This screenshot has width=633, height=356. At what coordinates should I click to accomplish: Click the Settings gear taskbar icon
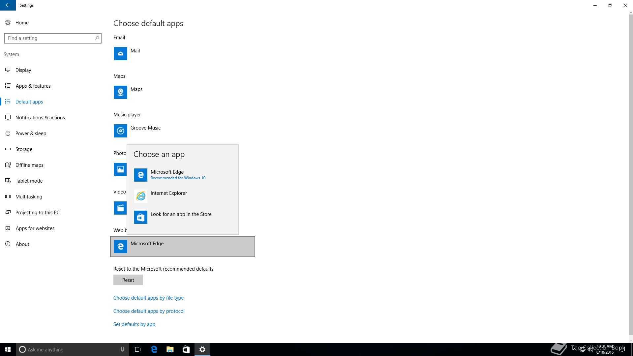pos(202,349)
